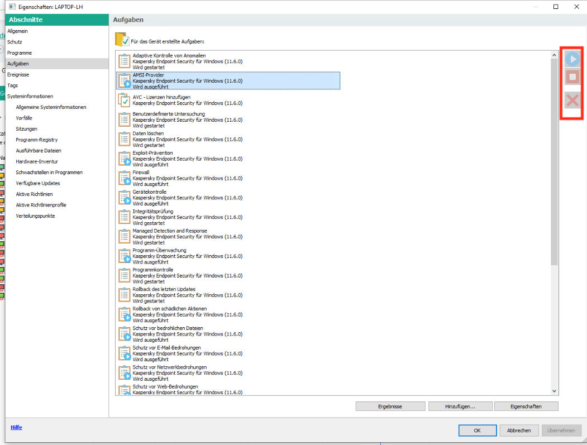Show Ausführbare Dateien subsection
The width and height of the screenshot is (587, 445).
[x=39, y=150]
